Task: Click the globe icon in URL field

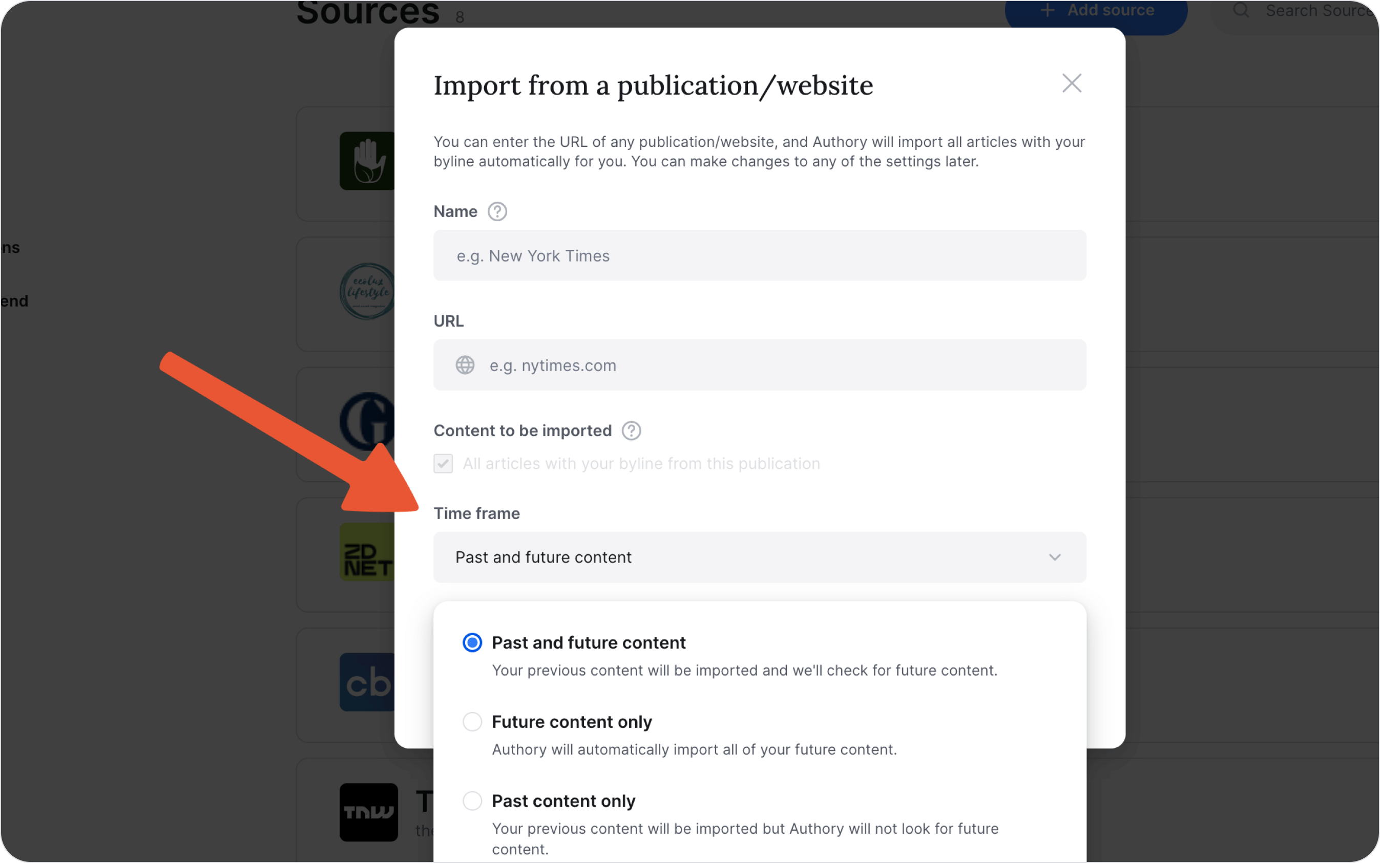Action: tap(465, 365)
